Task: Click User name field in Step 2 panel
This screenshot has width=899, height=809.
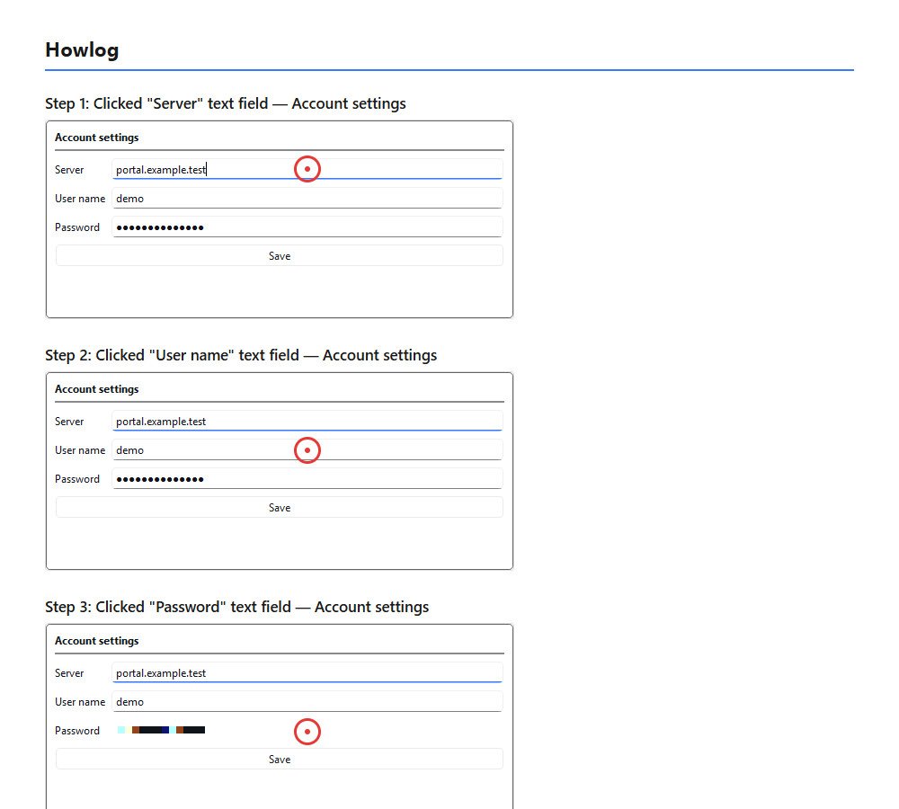Action: (x=307, y=449)
